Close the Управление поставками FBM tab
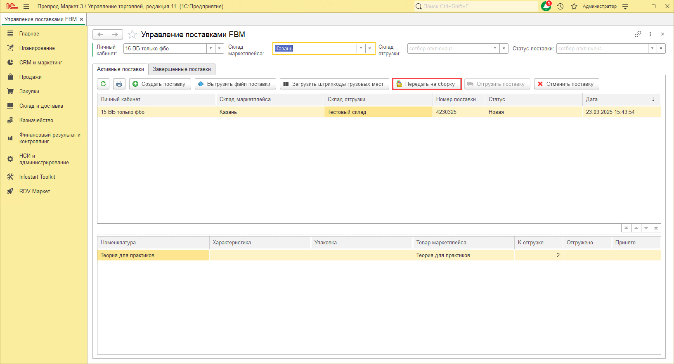The image size is (674, 364). [x=81, y=19]
